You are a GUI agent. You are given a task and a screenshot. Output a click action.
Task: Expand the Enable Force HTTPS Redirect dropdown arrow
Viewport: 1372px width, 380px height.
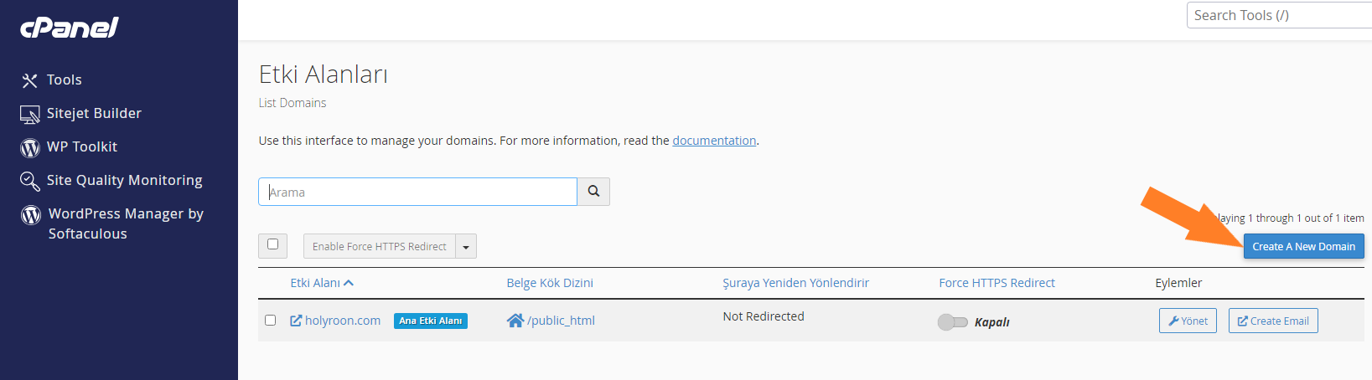coord(466,247)
